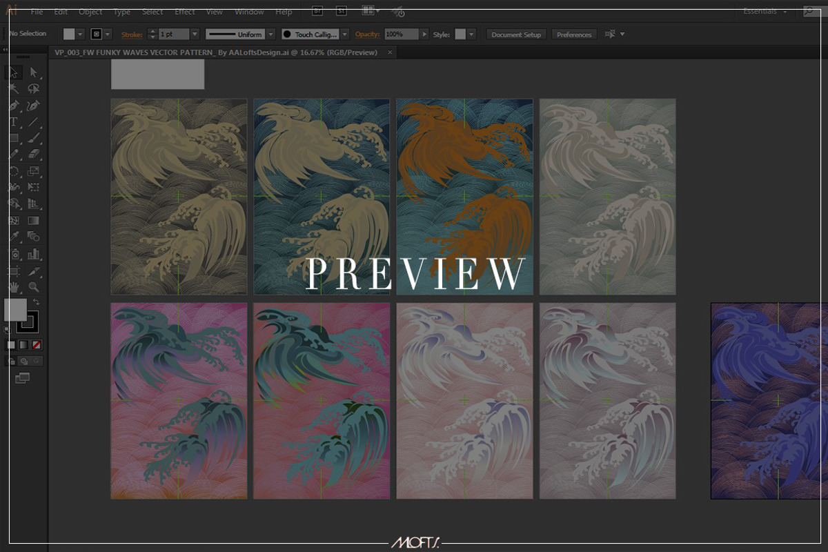Select the Selection (black arrow) tool

click(x=14, y=72)
